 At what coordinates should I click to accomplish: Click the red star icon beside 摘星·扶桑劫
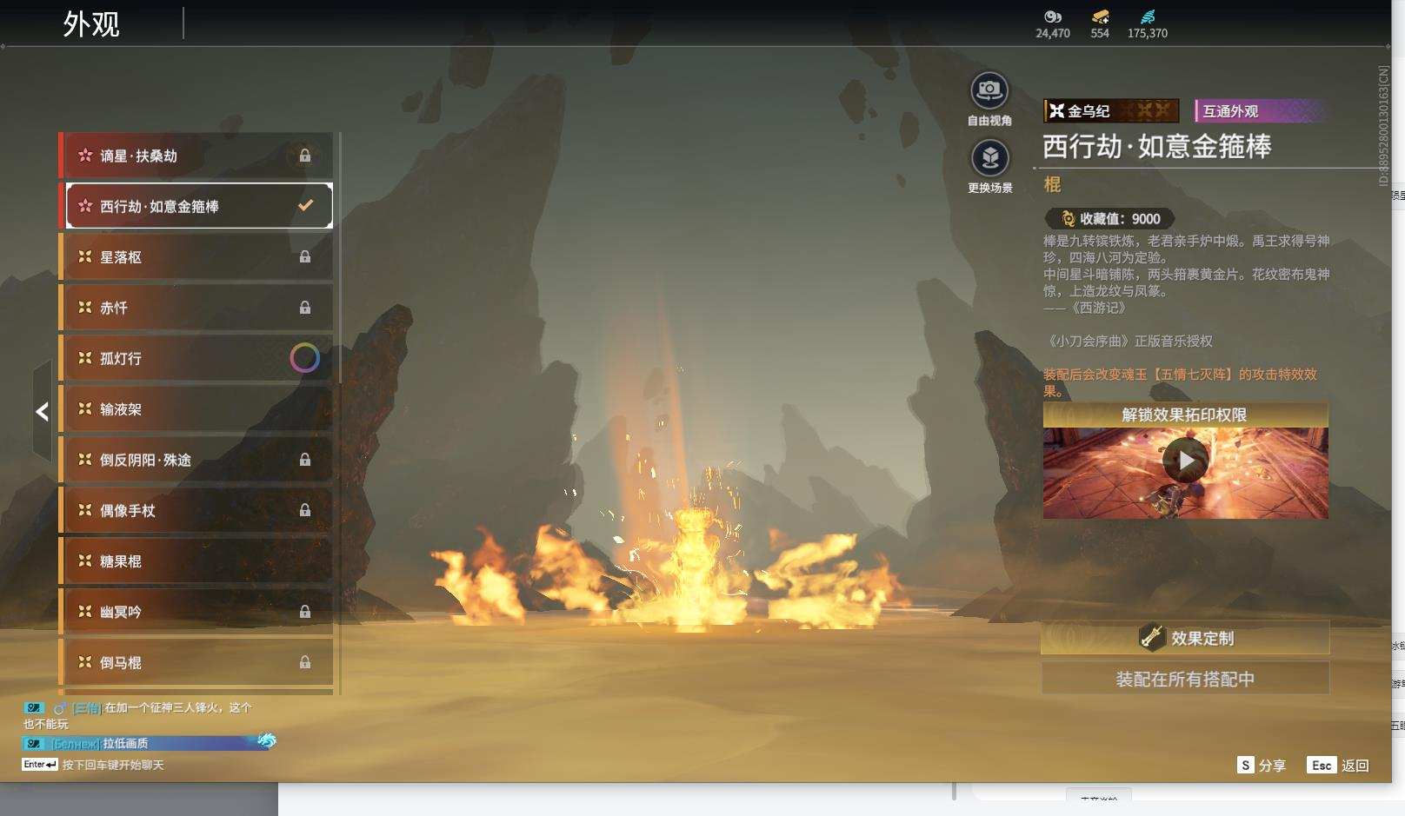(85, 156)
